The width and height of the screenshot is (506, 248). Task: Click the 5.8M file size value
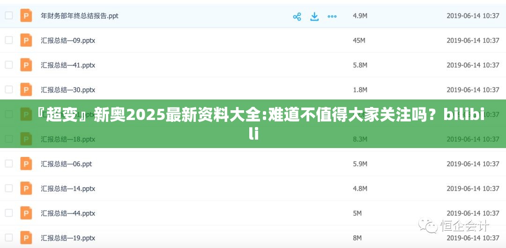coord(360,65)
